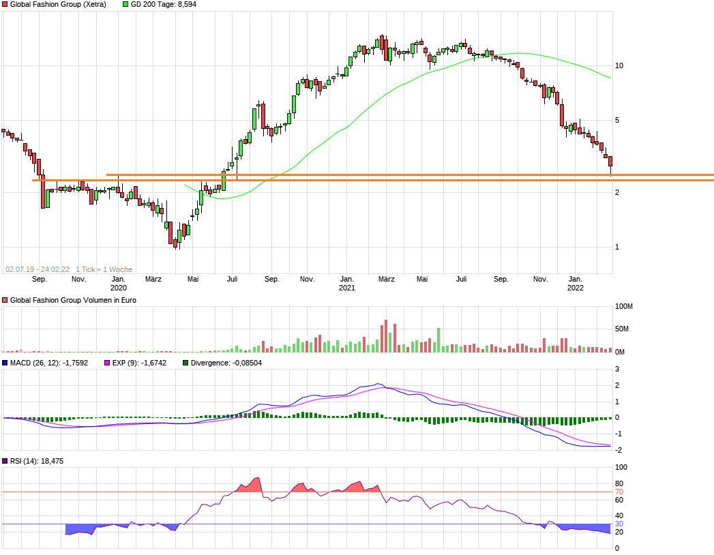Viewport: 714px width, 555px height.
Task: Click the date range '02.07.19 - 24.02.22' text
Action: click(38, 269)
